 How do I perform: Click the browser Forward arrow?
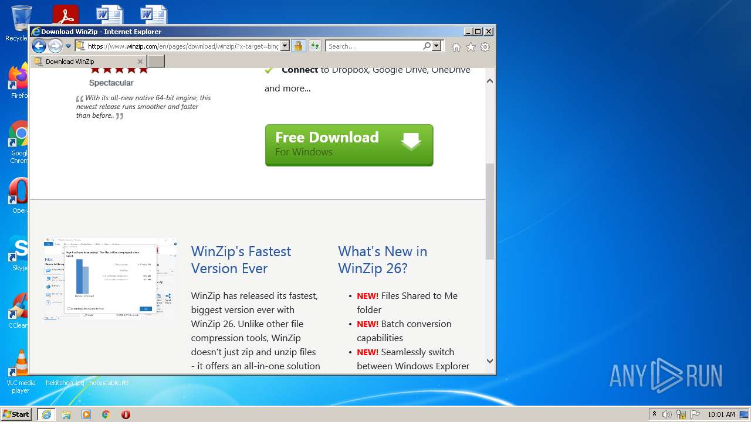[55, 46]
